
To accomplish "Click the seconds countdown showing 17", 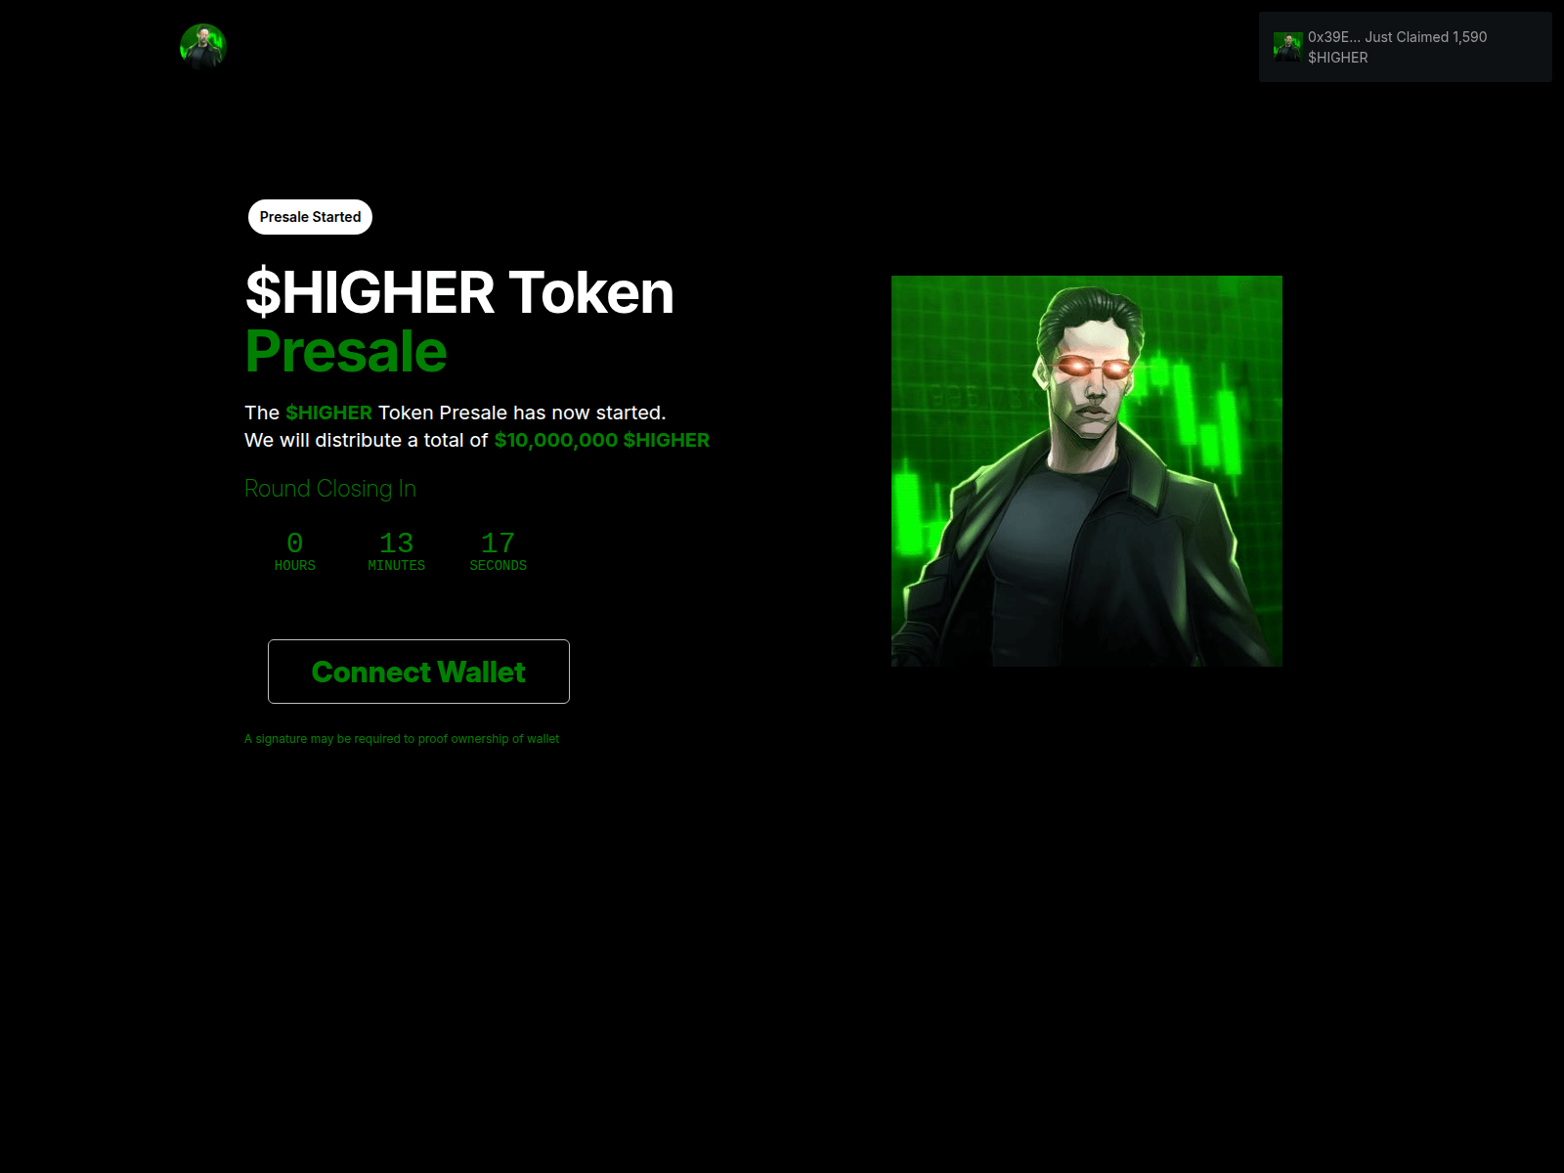I will coord(499,543).
